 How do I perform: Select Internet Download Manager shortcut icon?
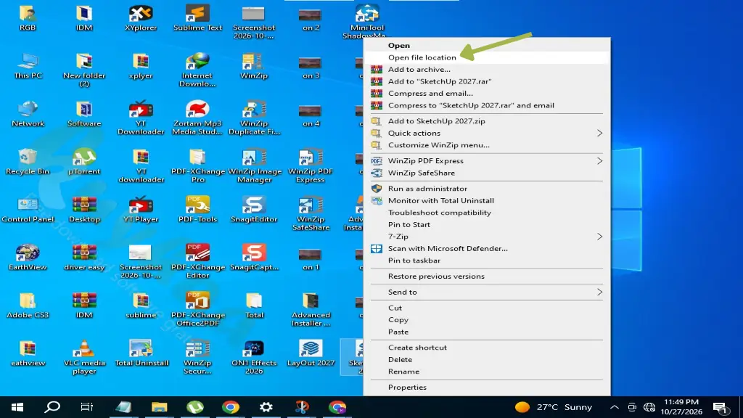pos(197,70)
